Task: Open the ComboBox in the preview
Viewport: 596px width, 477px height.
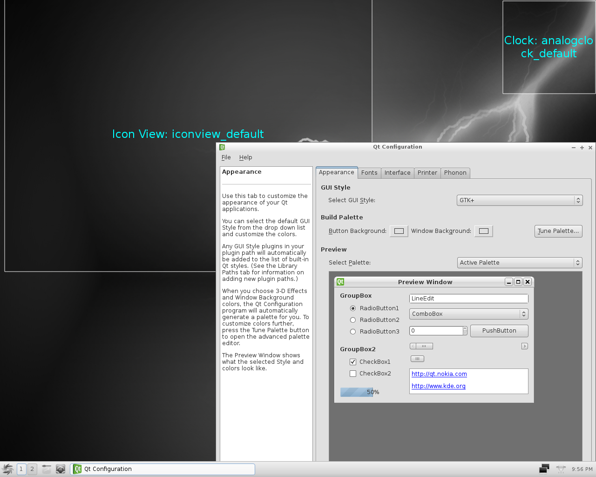Action: 469,314
